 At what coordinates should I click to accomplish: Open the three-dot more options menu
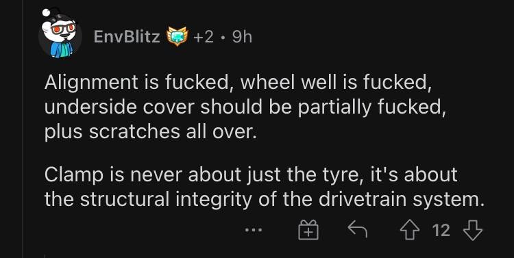click(254, 230)
